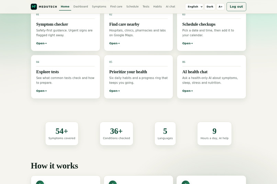The width and height of the screenshot is (277, 184).
Task: Click 'Pick a date and time' description
Action: tap(208, 33)
